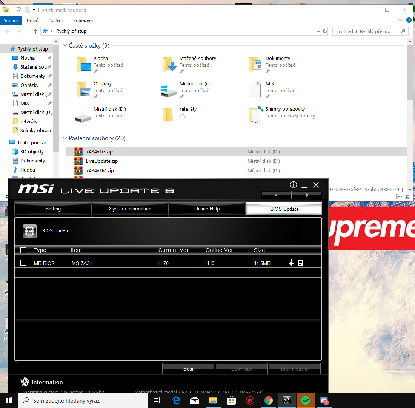This screenshot has height=408, width=415.
Task: Select 7A34v1G.zip in recent files
Action: pyautogui.click(x=236, y=151)
